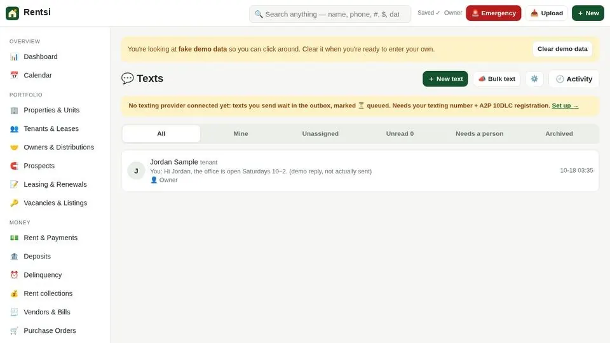
Task: Click the Rent & Payments money icon
Action: [x=14, y=238]
